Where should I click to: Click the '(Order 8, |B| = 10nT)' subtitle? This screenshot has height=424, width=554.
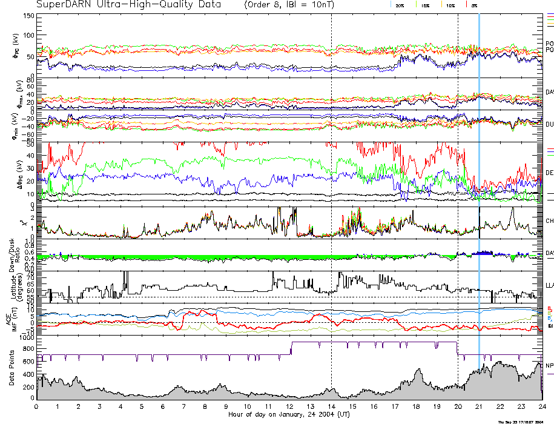pos(289,5)
